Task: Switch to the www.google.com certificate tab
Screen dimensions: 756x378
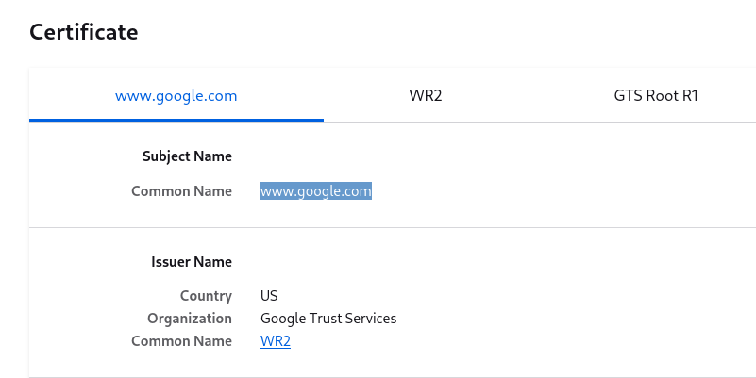Action: pyautogui.click(x=176, y=95)
